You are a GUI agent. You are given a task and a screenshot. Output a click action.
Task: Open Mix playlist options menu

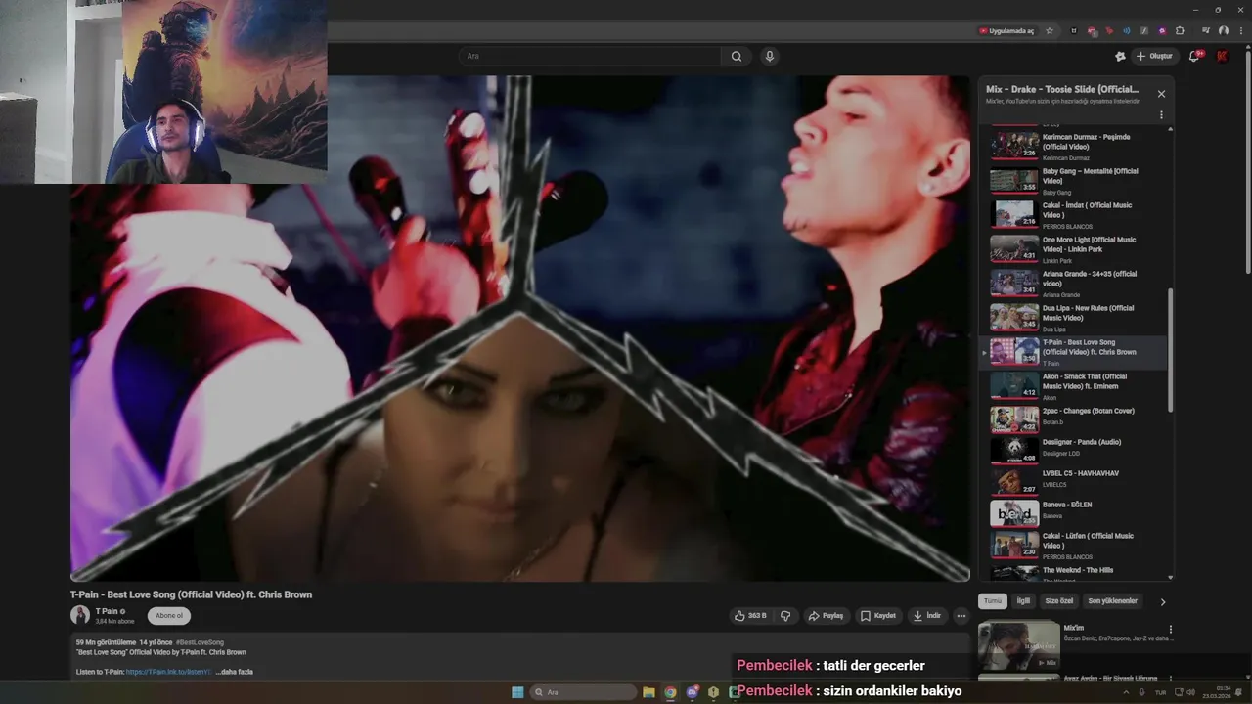point(1161,114)
